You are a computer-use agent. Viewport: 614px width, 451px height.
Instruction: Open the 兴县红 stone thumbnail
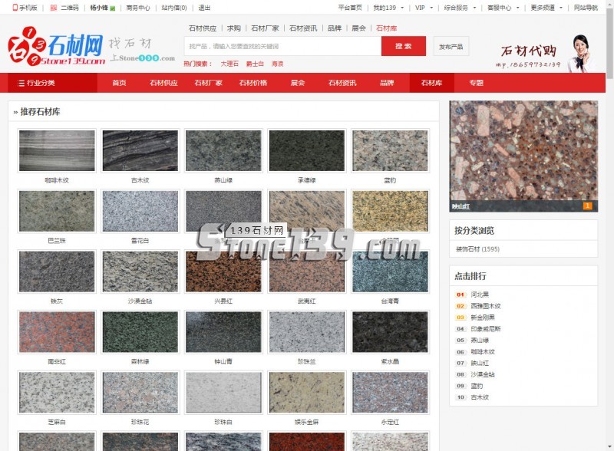click(x=223, y=272)
